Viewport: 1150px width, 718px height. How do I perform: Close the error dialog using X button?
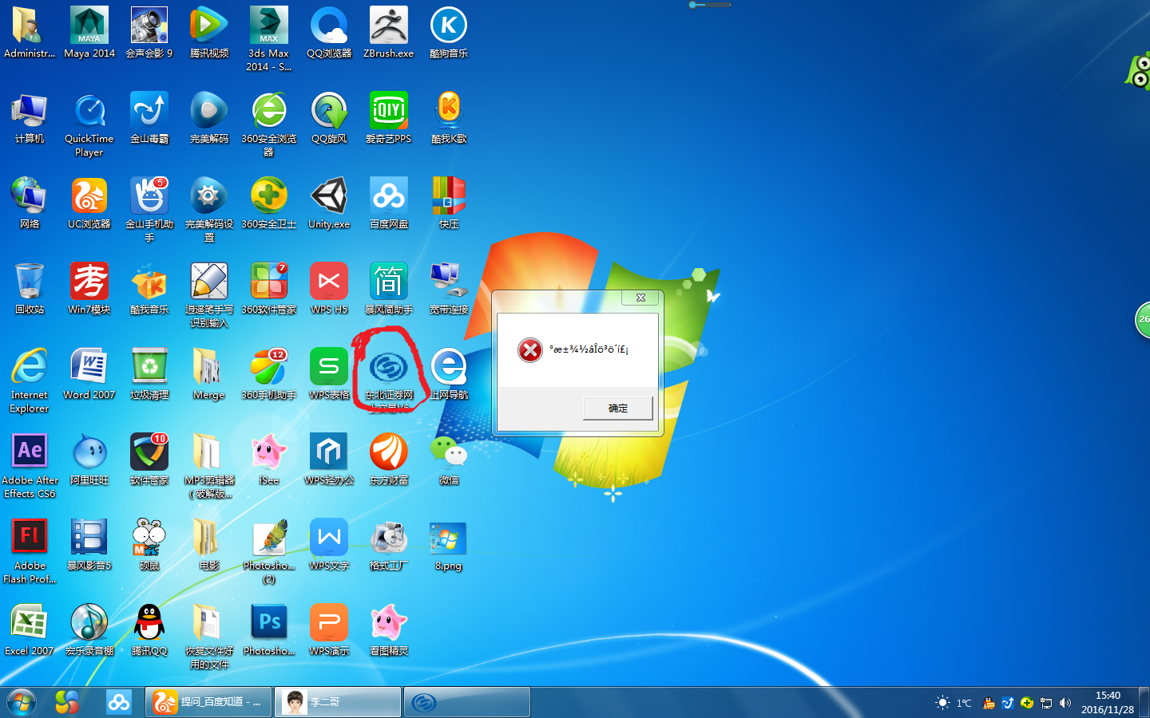[x=640, y=298]
